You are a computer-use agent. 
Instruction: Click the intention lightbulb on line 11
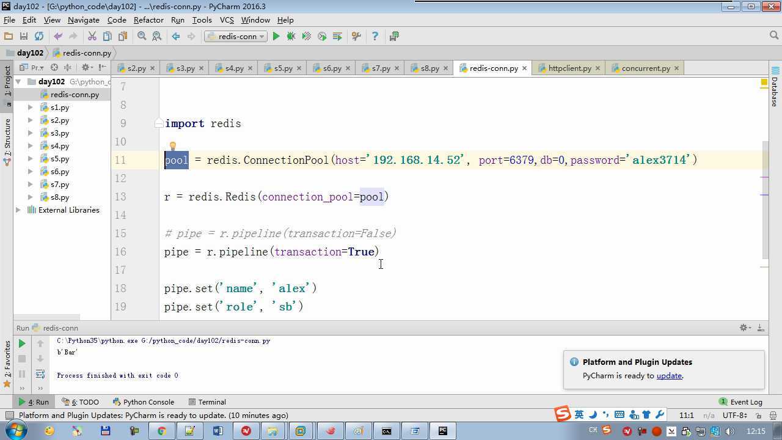[173, 147]
